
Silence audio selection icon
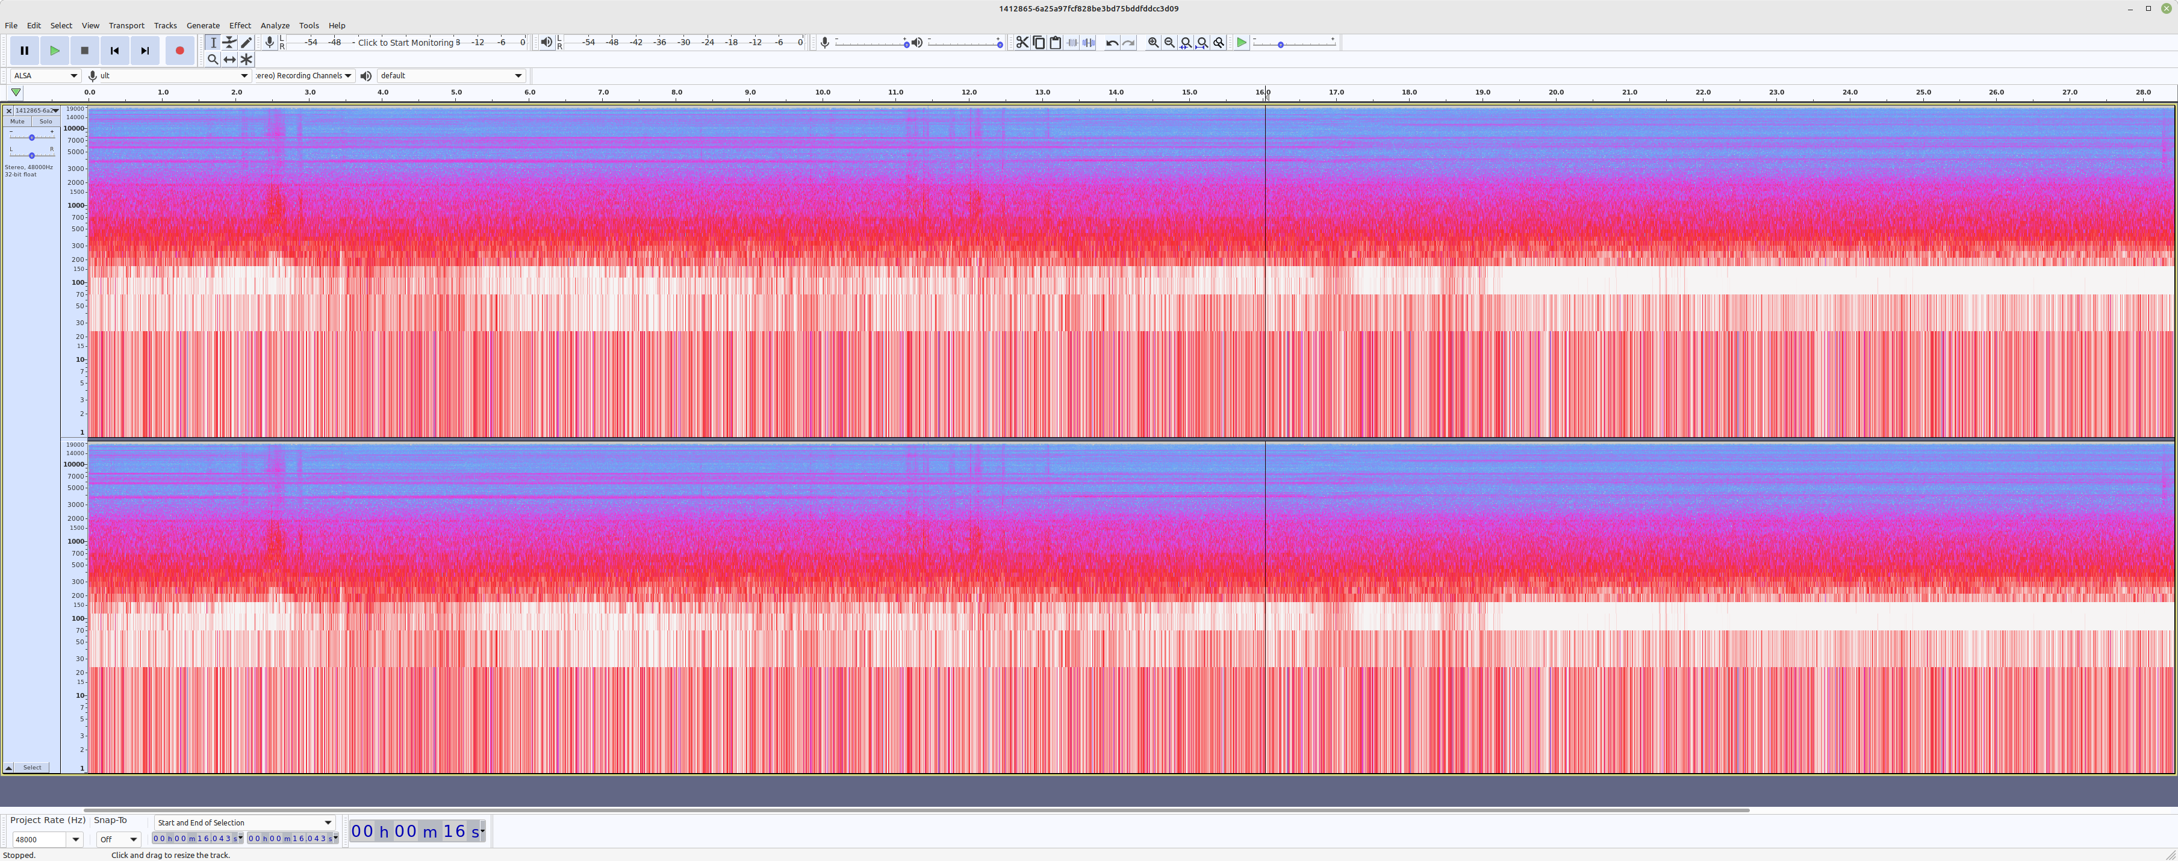(1088, 42)
